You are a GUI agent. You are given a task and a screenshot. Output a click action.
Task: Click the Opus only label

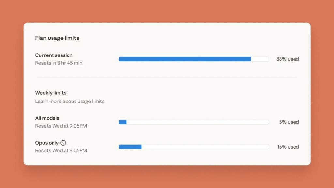(47, 143)
